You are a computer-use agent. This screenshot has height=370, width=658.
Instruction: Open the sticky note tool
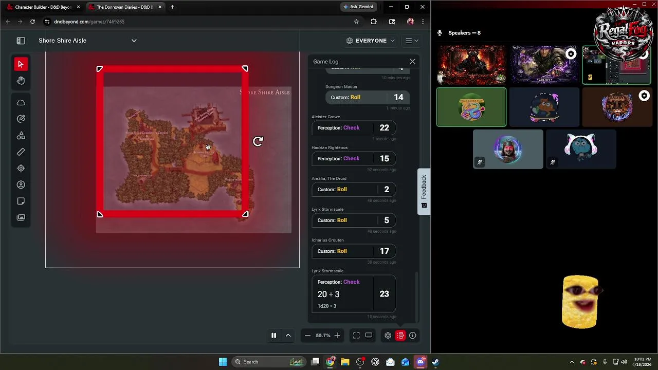click(21, 201)
